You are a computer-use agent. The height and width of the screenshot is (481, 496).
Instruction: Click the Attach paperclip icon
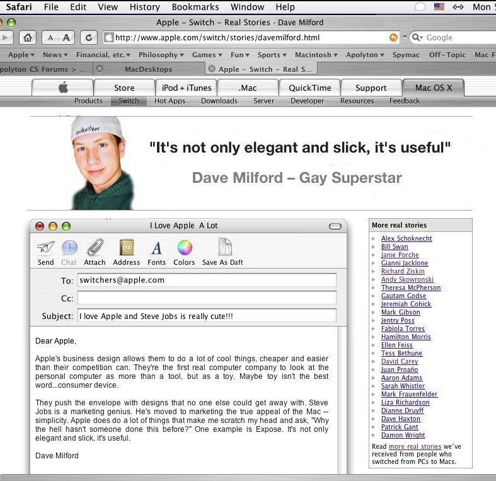coord(95,247)
